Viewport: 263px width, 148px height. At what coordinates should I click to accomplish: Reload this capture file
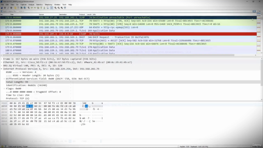(25, 8)
